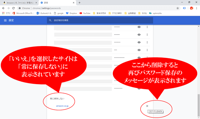
Task: Open the four-dot password row's more-actions menu
Action: (147, 50)
